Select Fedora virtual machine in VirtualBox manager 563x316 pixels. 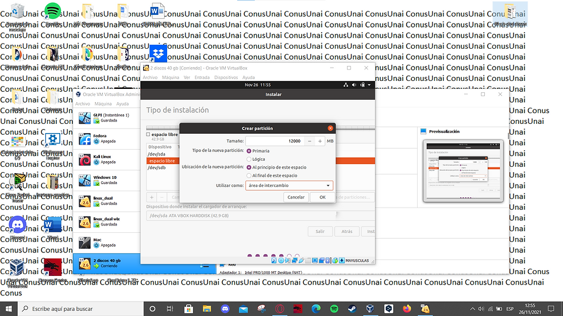pos(107,139)
